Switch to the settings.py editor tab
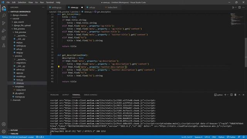This screenshot has width=247, height=139. (x=56, y=7)
